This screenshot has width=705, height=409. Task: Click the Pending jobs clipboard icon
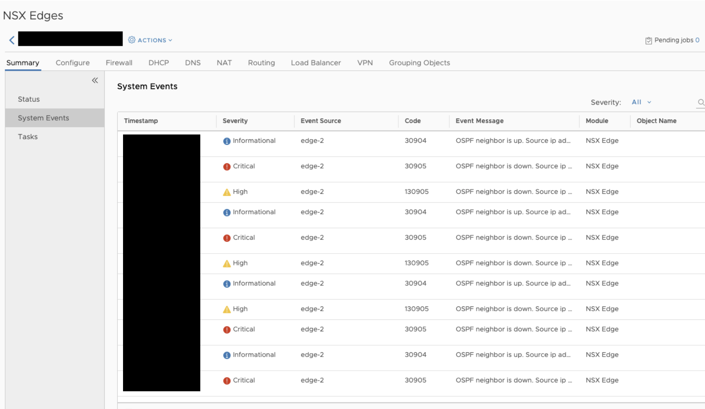point(649,41)
